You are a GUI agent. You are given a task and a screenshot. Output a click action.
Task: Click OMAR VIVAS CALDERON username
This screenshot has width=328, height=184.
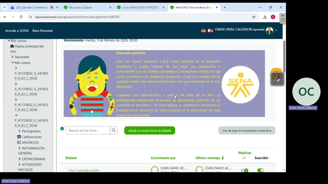pos(233,29)
